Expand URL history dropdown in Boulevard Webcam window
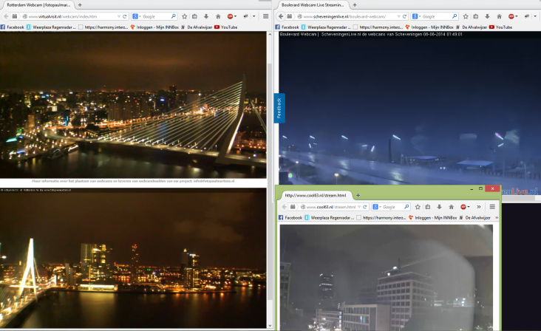Image resolution: width=541 pixels, height=331 pixels. coord(398,16)
